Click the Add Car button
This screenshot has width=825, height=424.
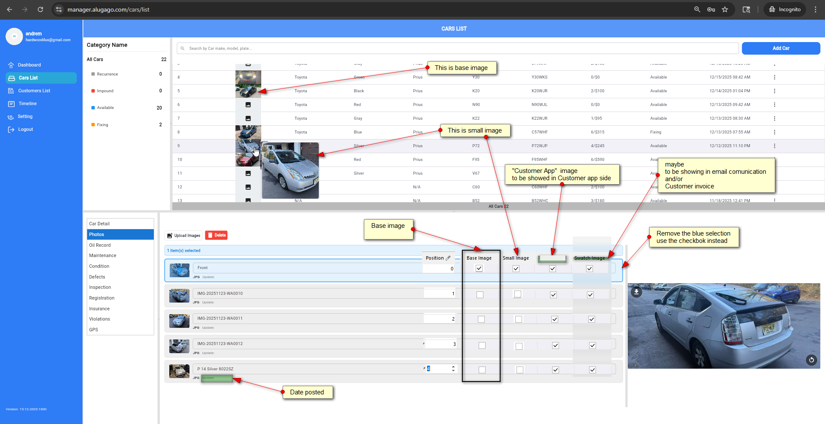pyautogui.click(x=780, y=48)
